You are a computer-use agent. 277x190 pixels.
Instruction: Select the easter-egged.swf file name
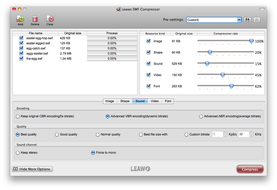(38, 43)
